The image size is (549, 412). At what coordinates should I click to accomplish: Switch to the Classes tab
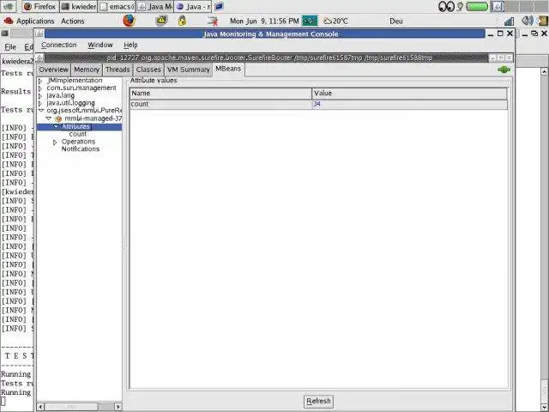pyautogui.click(x=148, y=70)
